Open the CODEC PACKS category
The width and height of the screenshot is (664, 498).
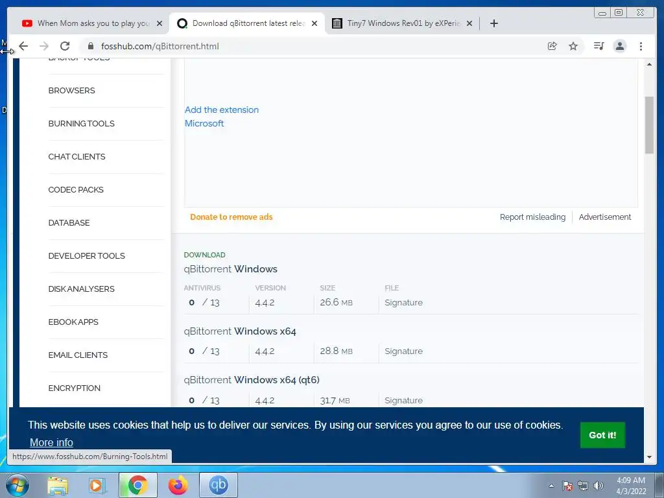tap(76, 190)
